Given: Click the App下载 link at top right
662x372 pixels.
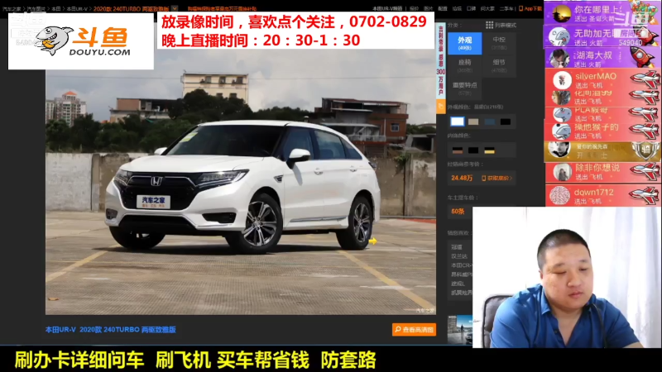Looking at the screenshot, I should [x=530, y=8].
